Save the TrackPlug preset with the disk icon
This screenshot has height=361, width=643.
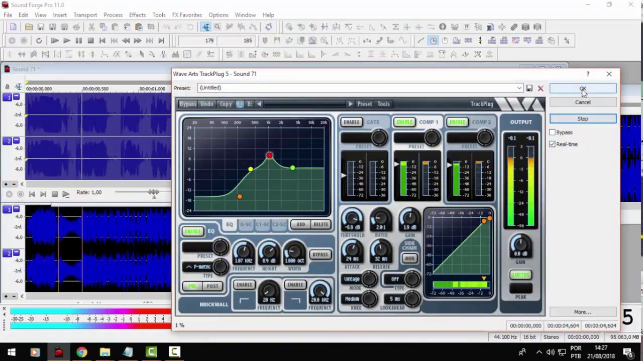point(529,88)
